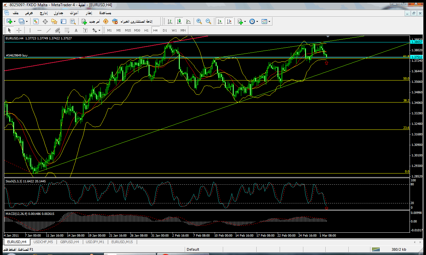This screenshot has width=426, height=255.
Task: Open the Templates icon
Action: point(264,21)
